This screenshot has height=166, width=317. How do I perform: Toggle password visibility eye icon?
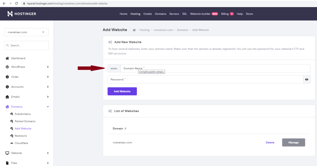pos(306,80)
